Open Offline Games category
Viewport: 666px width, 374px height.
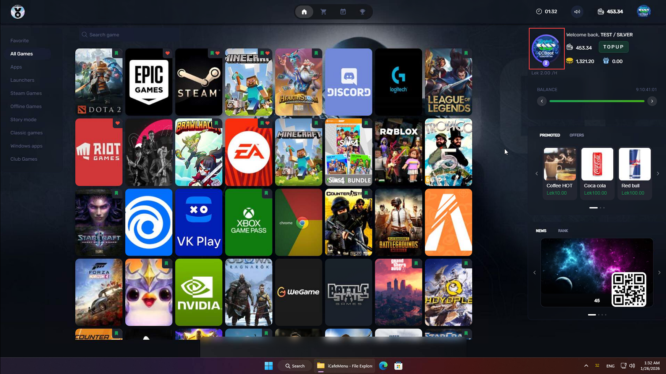click(x=26, y=106)
